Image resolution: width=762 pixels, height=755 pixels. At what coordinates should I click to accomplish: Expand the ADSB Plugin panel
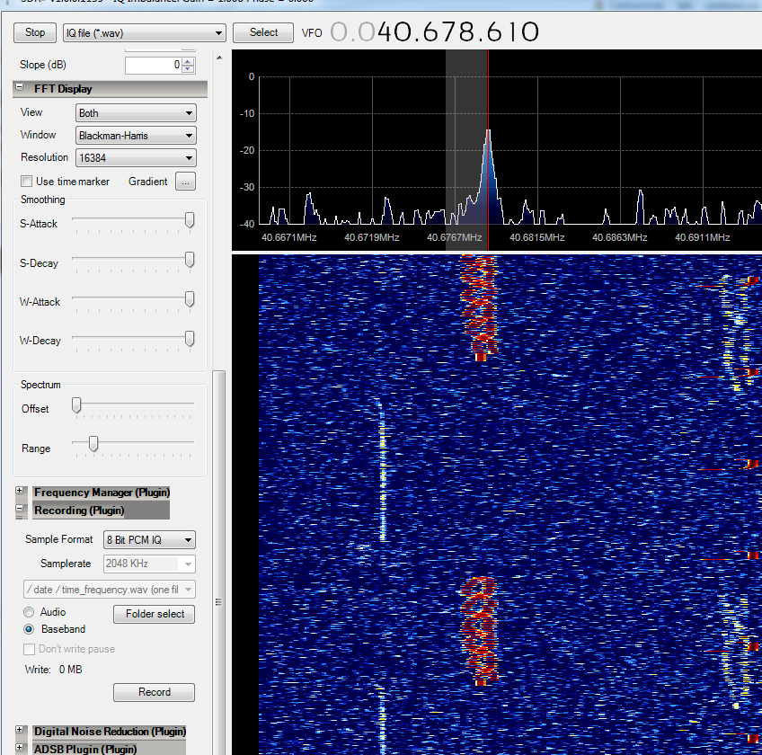click(x=20, y=748)
